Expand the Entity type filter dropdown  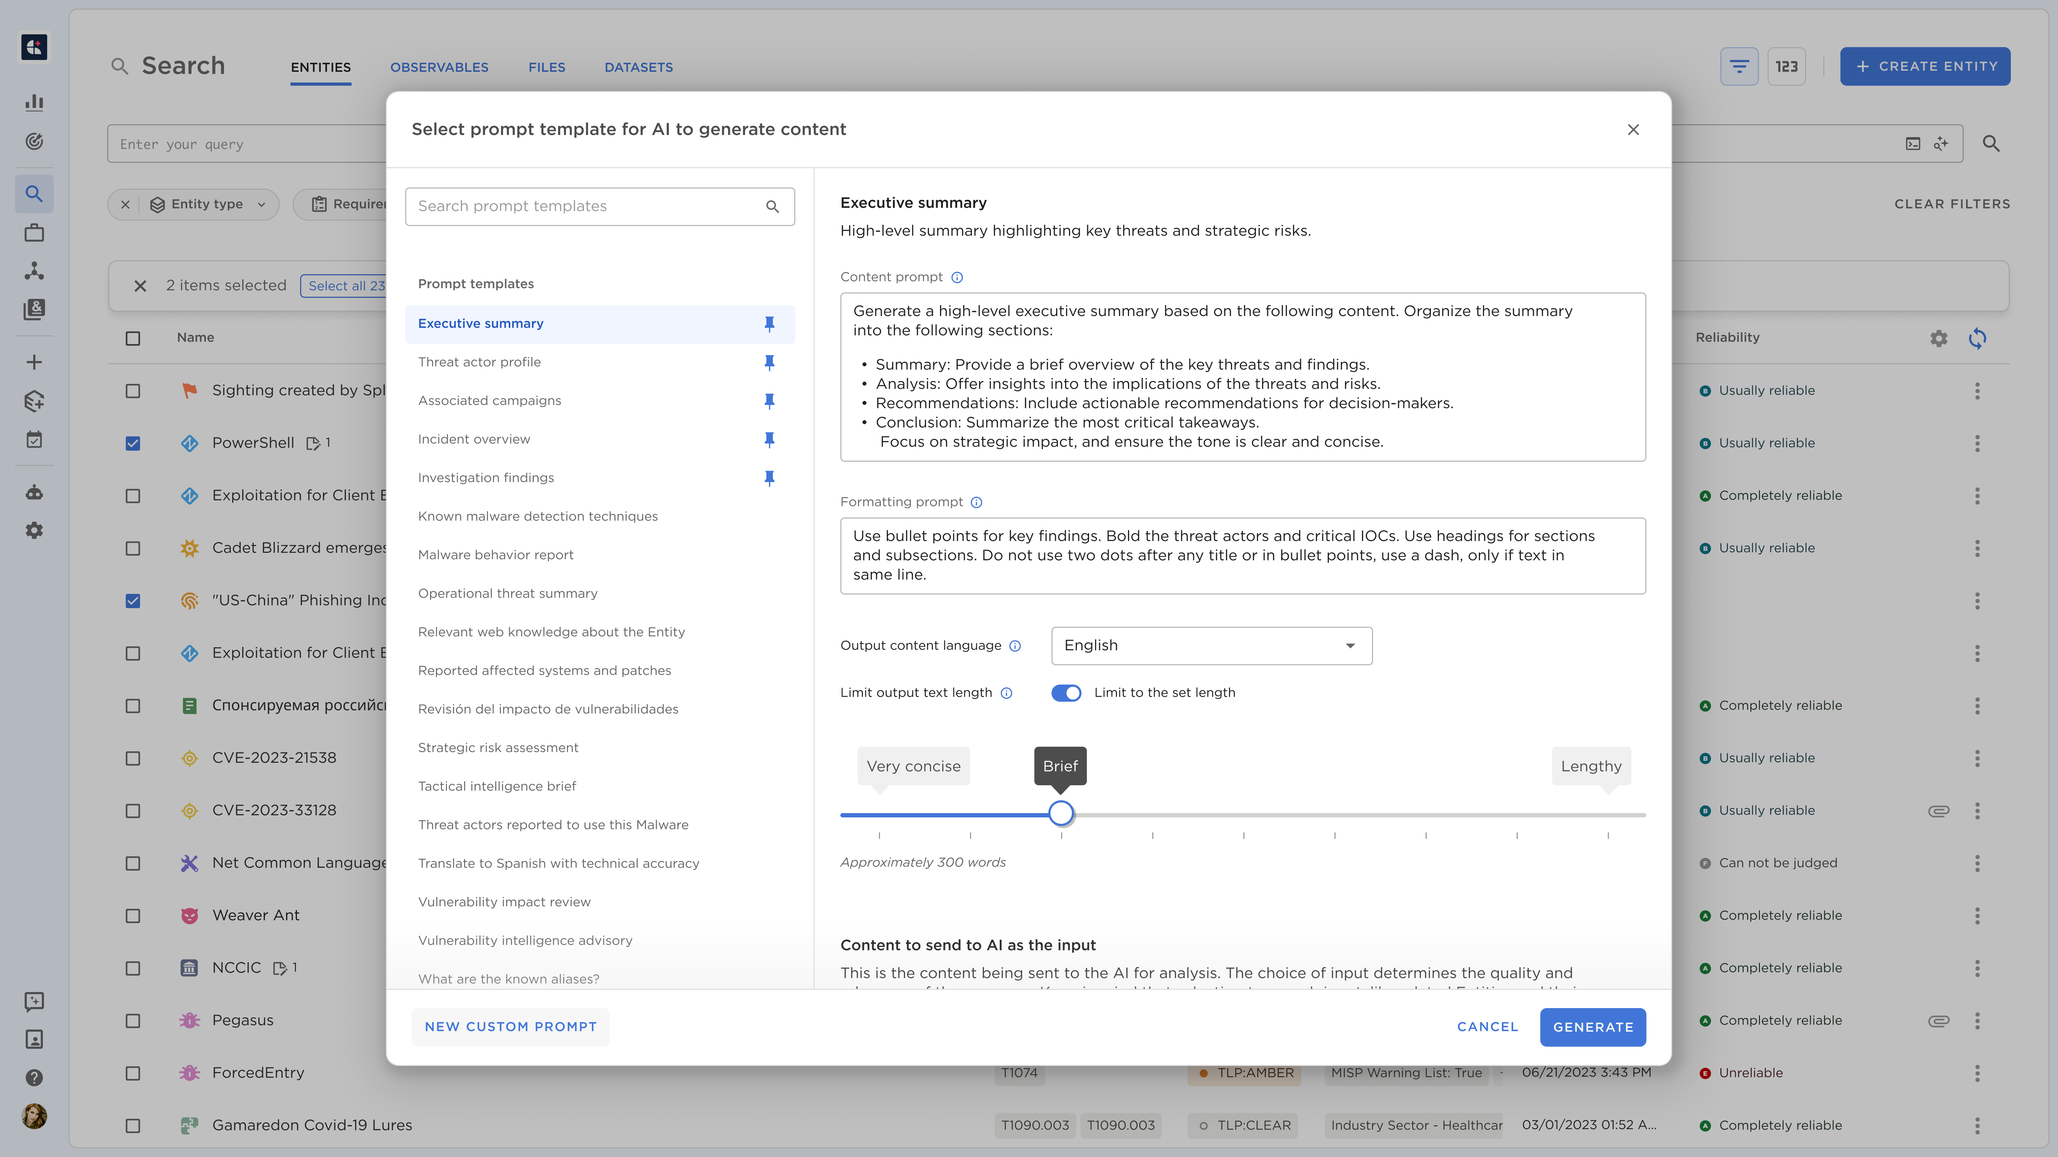[261, 204]
